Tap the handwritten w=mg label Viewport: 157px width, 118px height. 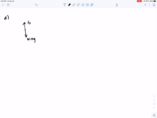31,40
